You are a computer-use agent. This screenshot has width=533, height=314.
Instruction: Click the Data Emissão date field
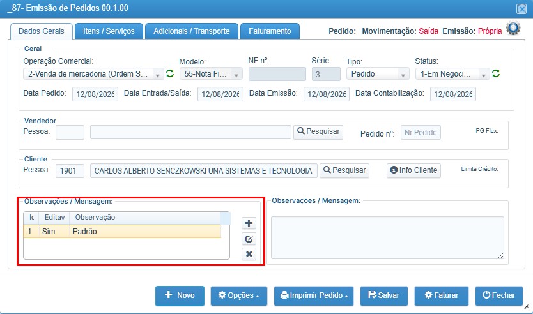[x=327, y=94]
